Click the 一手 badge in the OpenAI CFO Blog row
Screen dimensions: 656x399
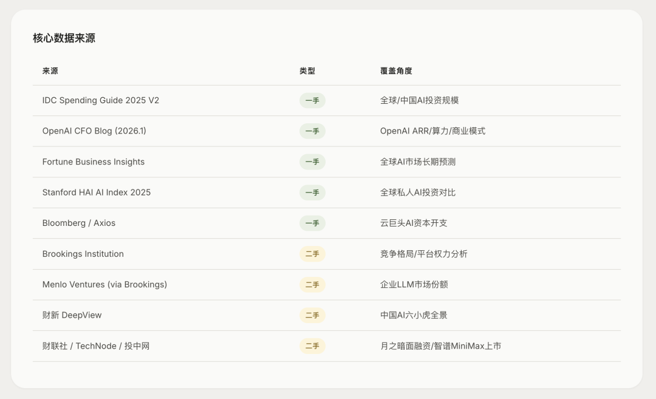[312, 131]
